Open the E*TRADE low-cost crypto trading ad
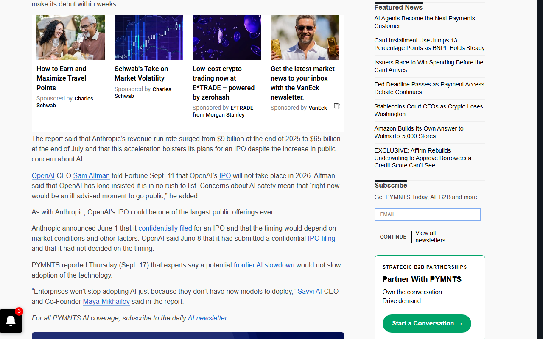 tap(224, 83)
